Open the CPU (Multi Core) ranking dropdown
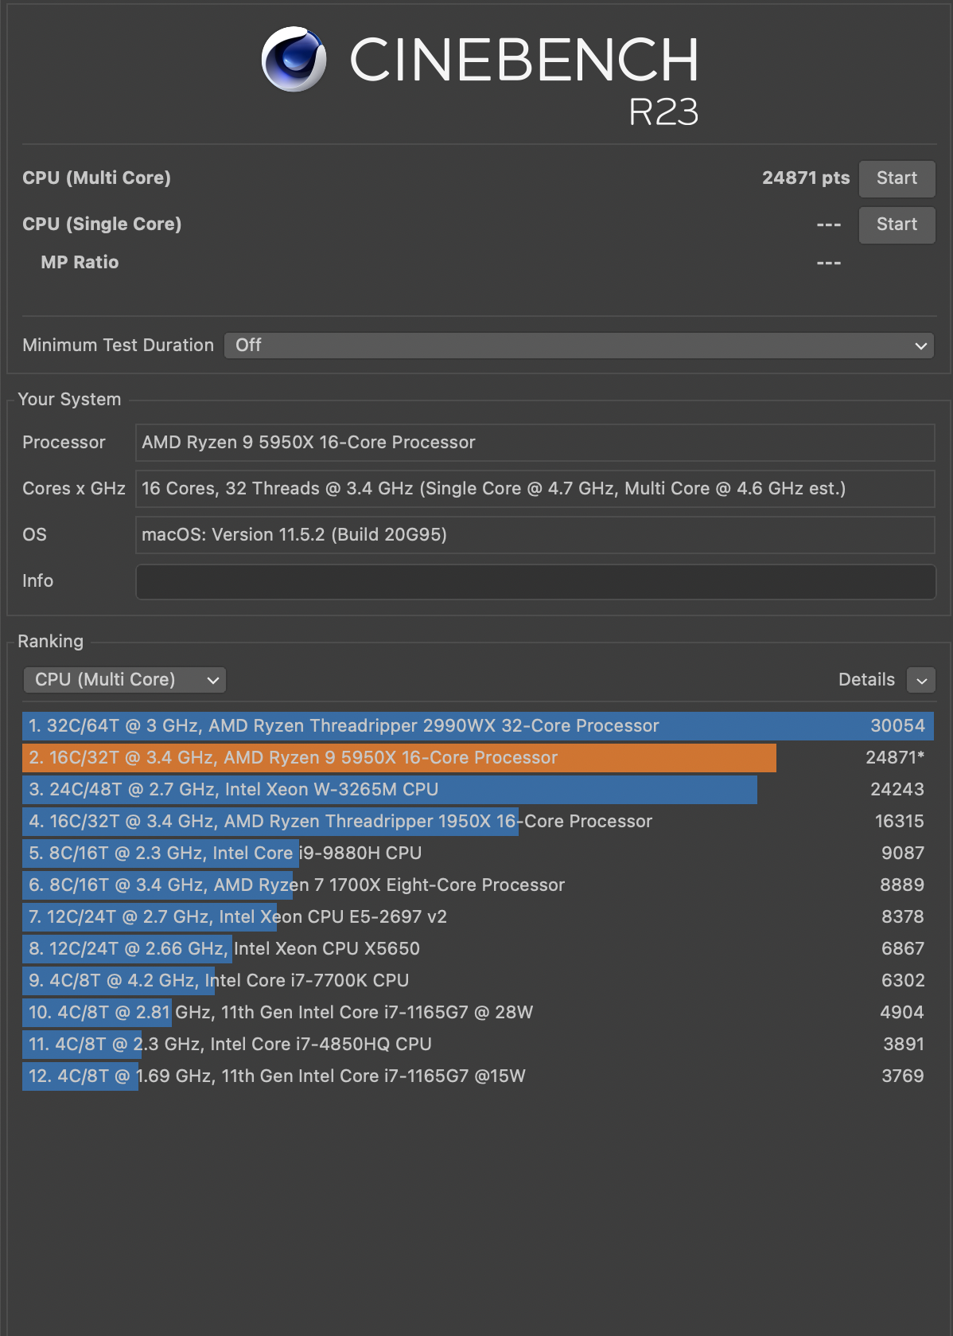953x1336 pixels. point(125,680)
